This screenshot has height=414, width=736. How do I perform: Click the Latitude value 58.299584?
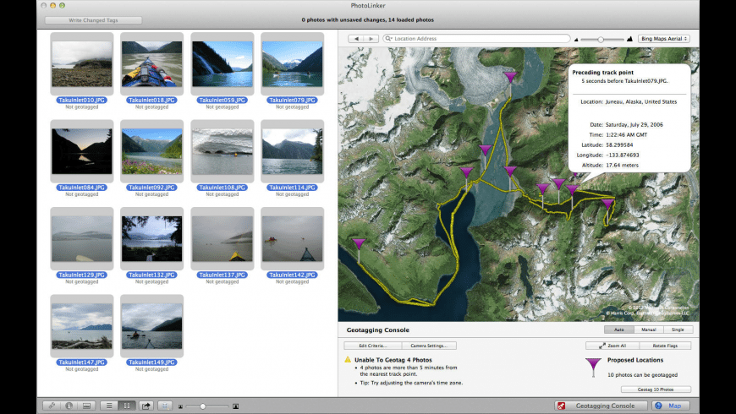tap(619, 144)
